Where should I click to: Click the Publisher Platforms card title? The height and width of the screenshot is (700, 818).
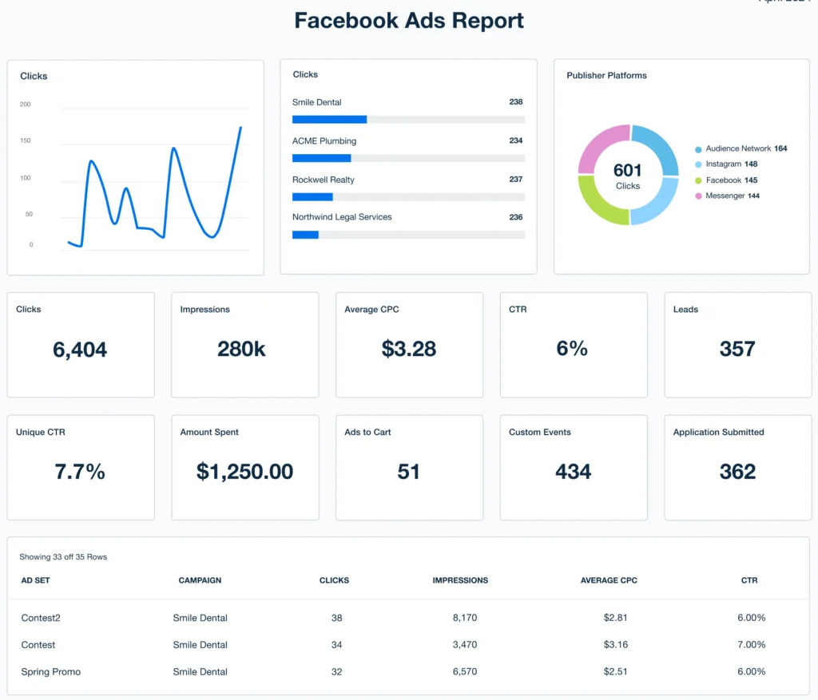607,76
